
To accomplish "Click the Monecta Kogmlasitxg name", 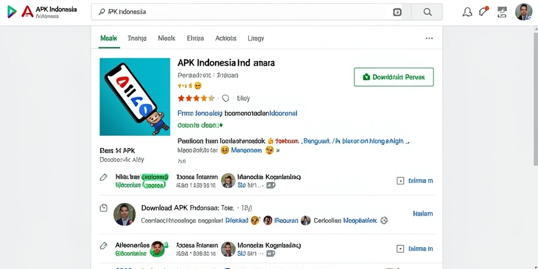I will (269, 245).
